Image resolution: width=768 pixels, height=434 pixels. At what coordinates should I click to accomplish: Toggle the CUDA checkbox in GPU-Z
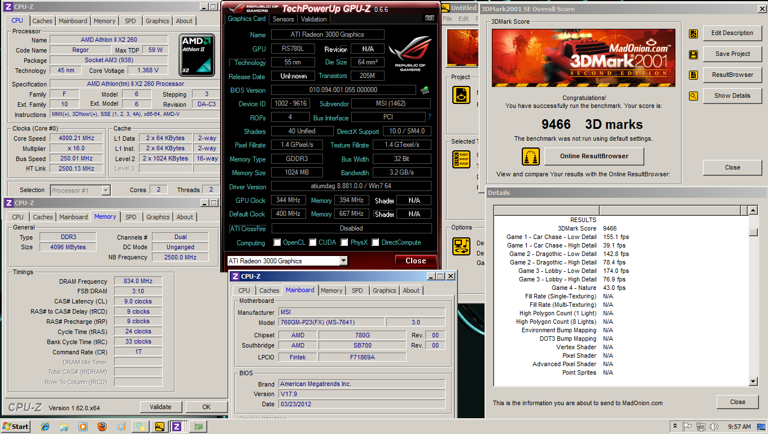[x=313, y=242]
